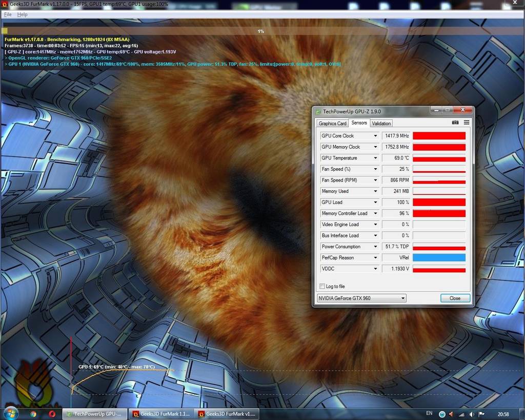525x420 pixels.
Task: Select the Sensors tab
Action: tap(359, 123)
